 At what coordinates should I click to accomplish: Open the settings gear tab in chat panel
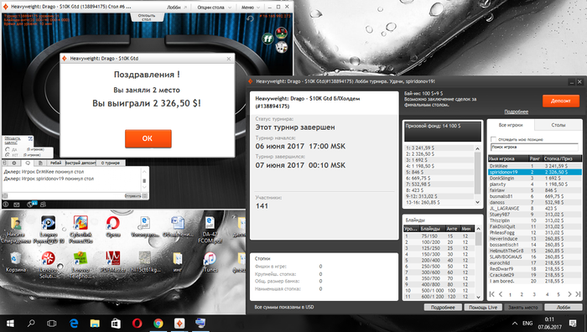pos(14,163)
